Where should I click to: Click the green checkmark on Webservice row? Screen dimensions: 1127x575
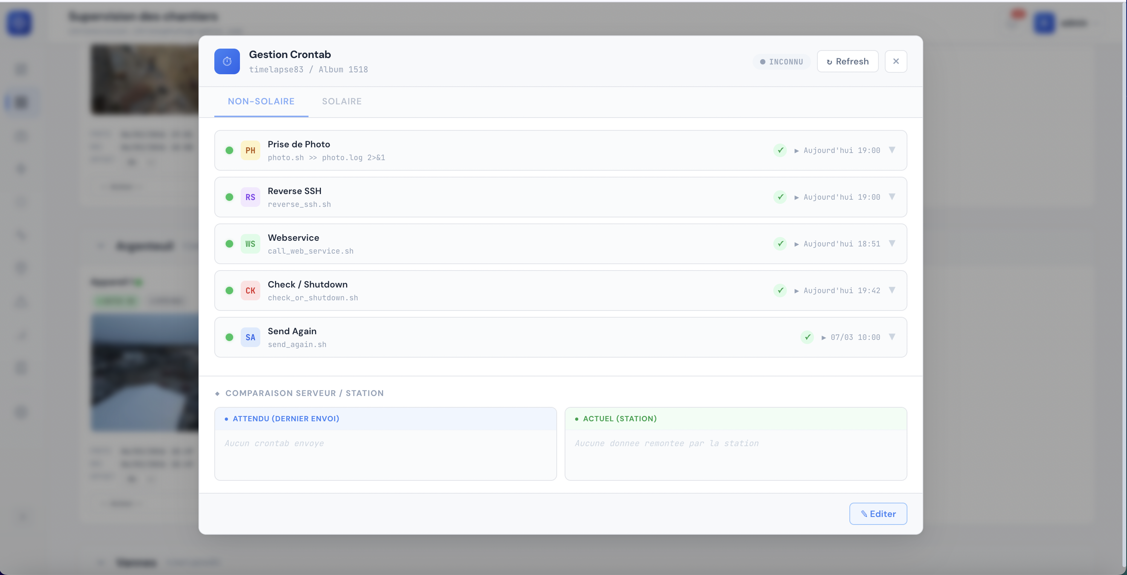click(x=781, y=244)
